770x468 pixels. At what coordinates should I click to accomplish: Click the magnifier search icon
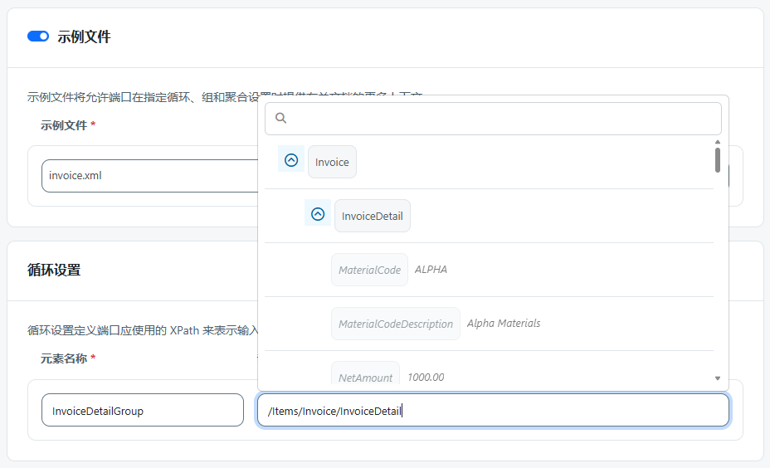coord(280,119)
